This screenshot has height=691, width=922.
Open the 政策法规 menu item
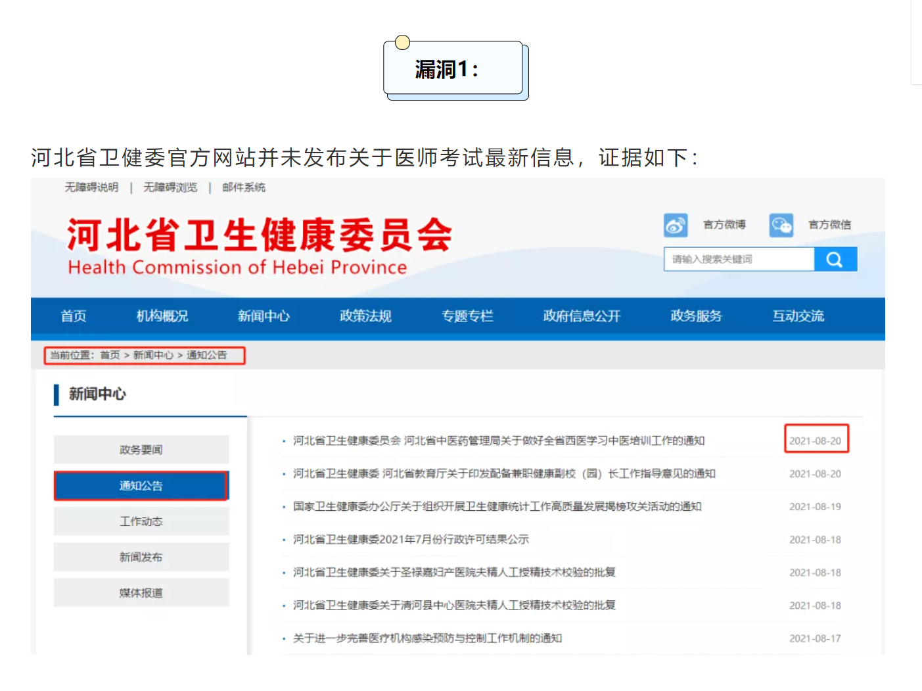coord(365,316)
